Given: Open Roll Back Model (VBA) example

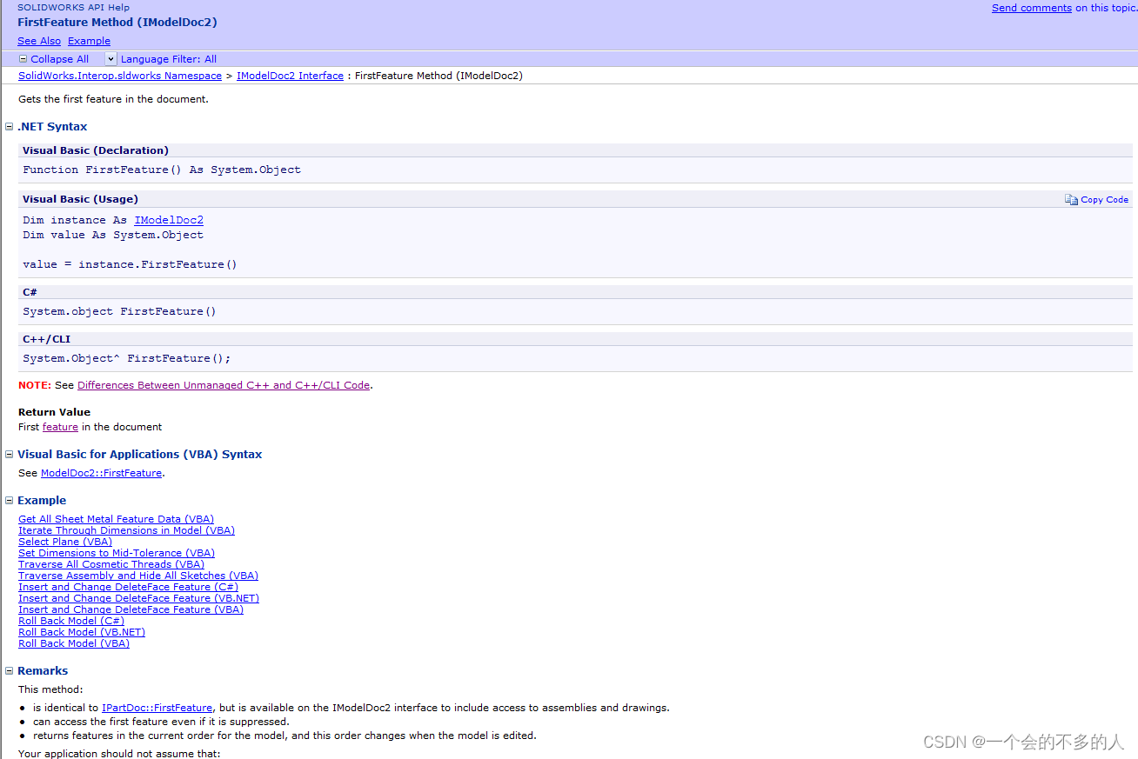Looking at the screenshot, I should pos(74,643).
